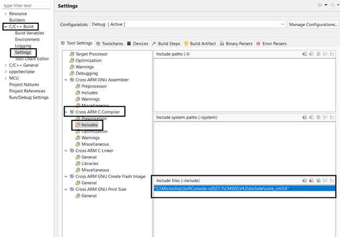Move down entry in Include system paths
This screenshot has height=237, width=340.
(331, 117)
